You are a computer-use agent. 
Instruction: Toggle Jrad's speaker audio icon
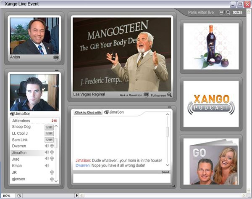pyautogui.click(x=46, y=159)
